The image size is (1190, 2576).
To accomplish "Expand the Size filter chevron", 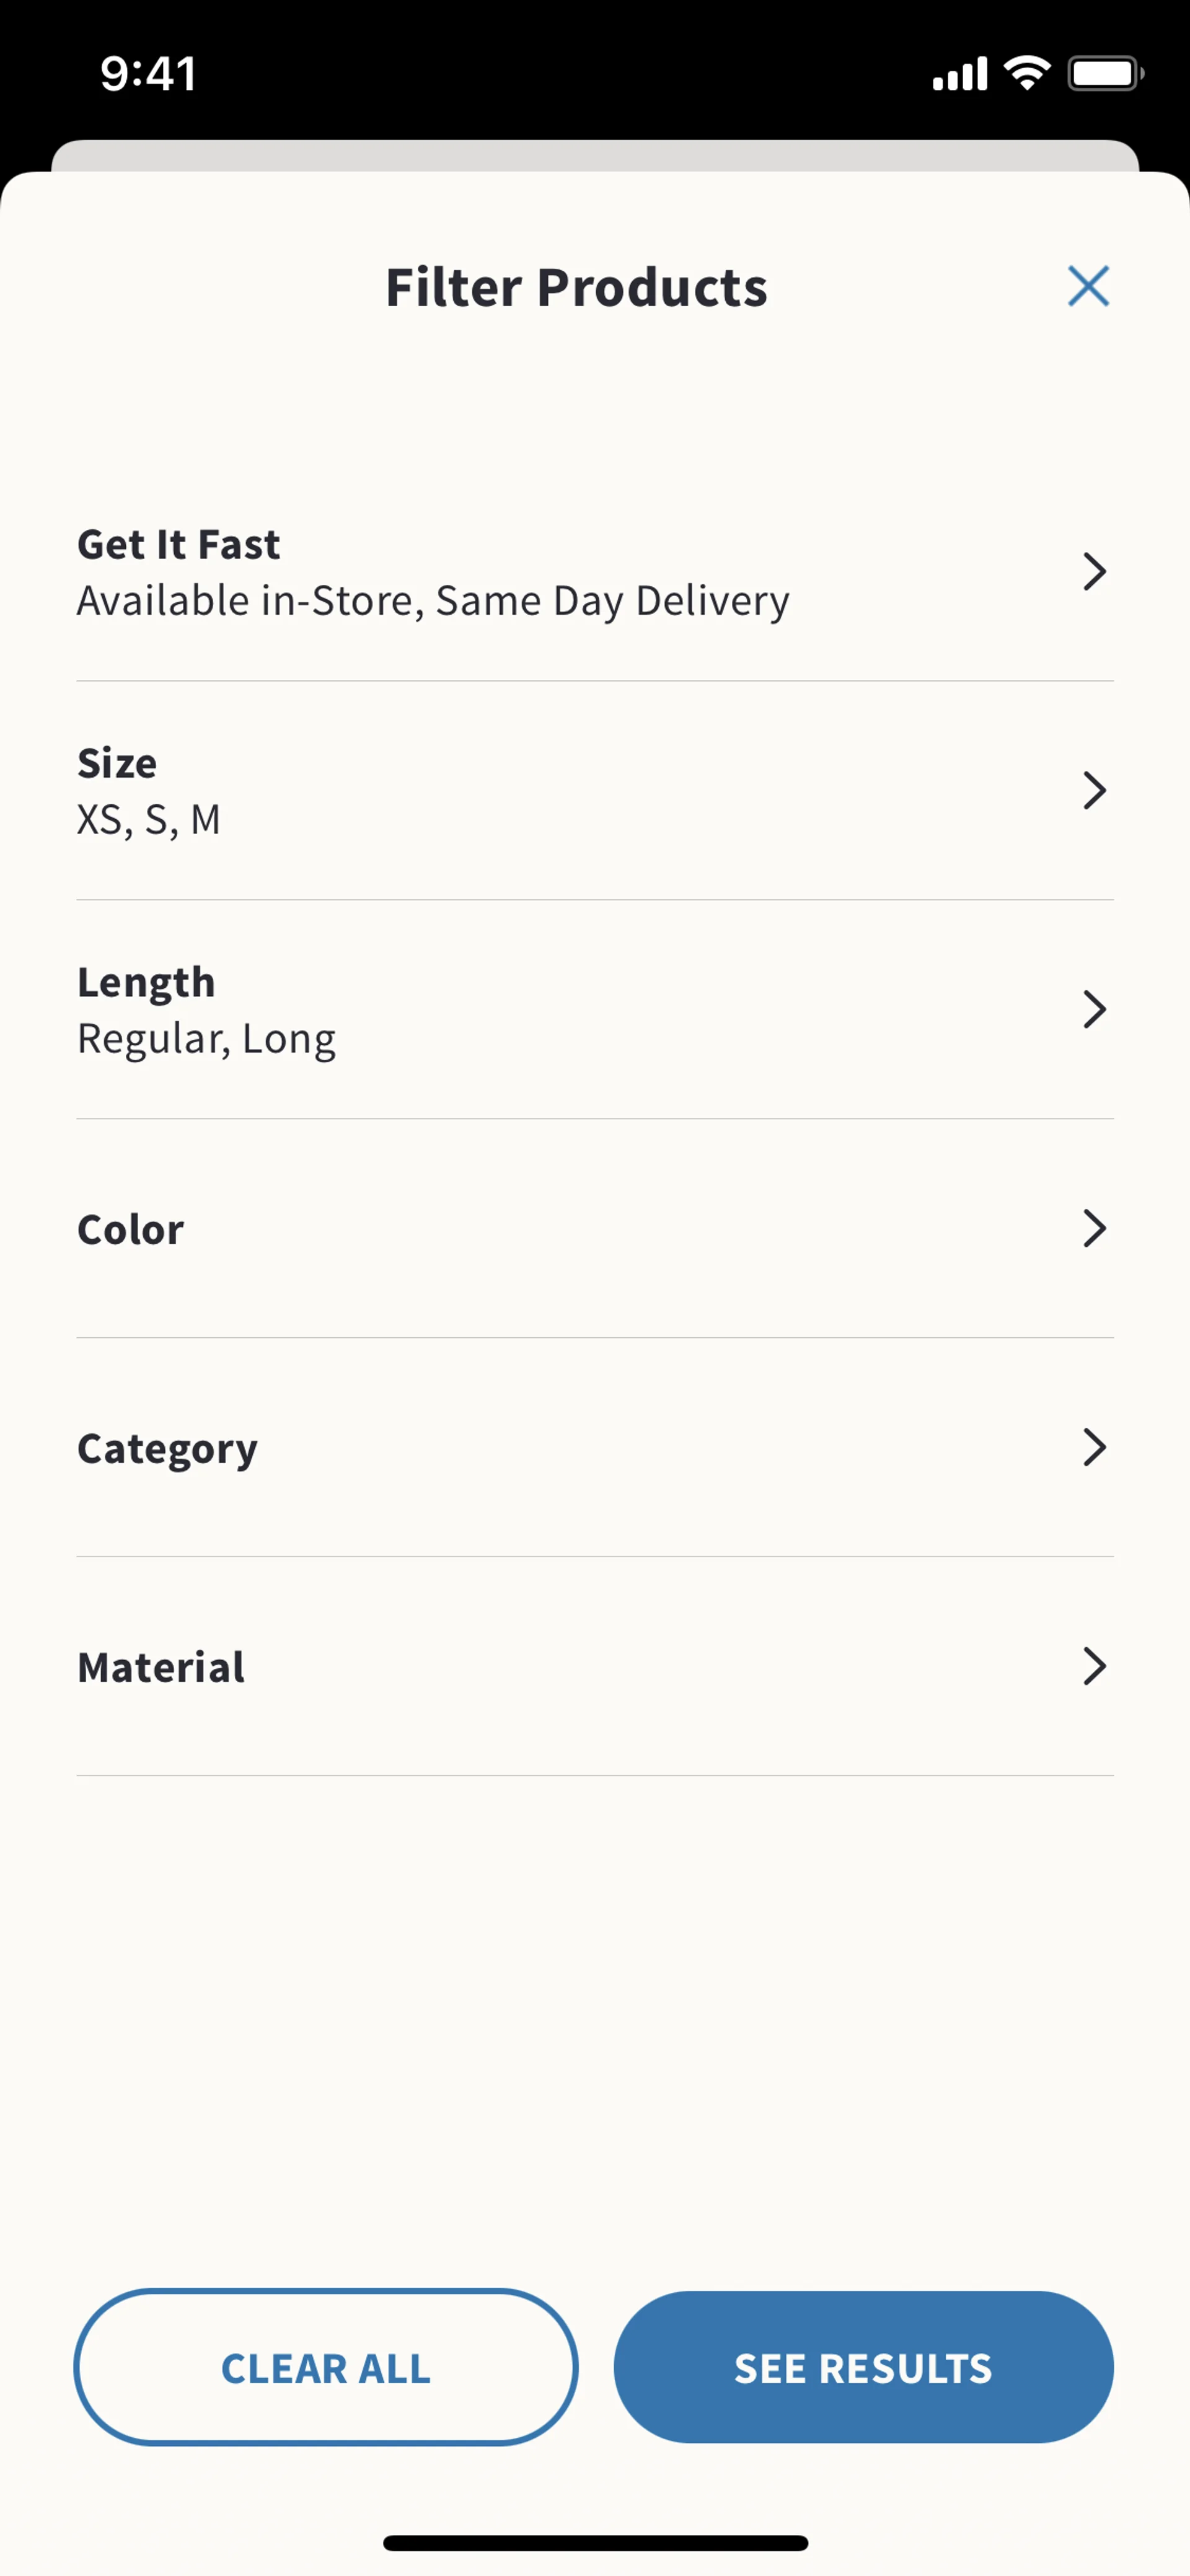I will [1094, 791].
